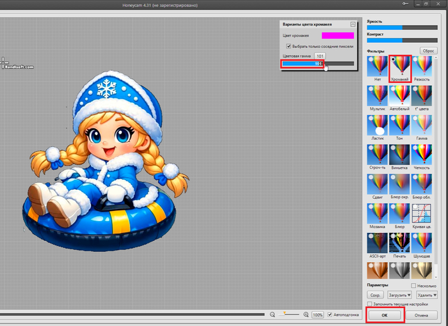Click the Отмена cancel button
This screenshot has width=448, height=326.
421,315
